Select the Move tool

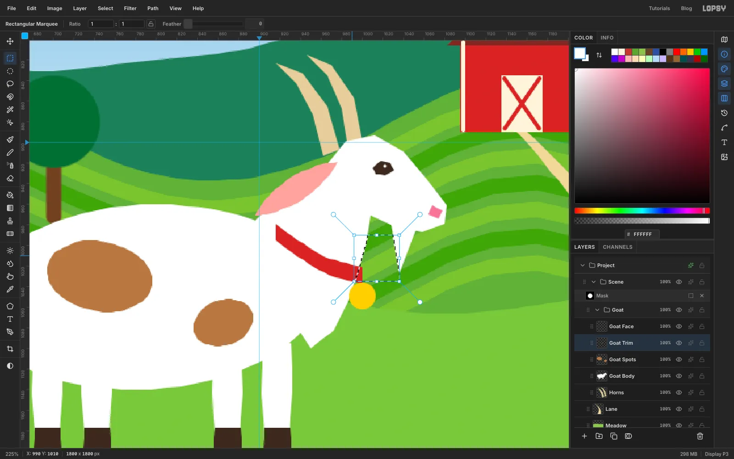(10, 41)
